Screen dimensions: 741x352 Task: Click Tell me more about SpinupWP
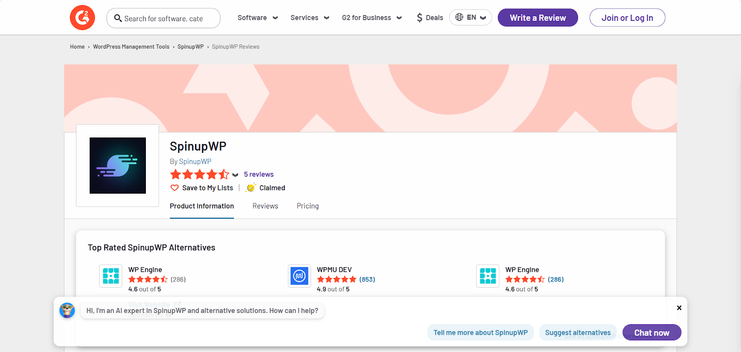(481, 333)
